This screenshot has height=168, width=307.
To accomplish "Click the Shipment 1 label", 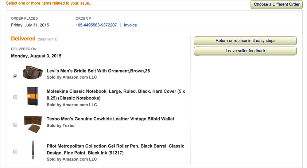I will point(48,39).
